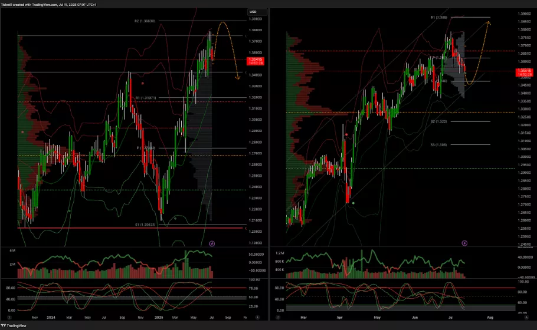Select the R2 (1.38830) pivot level label
Viewport: 537px width, 330px height.
145,21
